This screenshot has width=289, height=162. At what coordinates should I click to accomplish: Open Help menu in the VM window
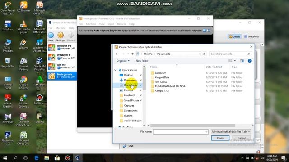(132, 24)
